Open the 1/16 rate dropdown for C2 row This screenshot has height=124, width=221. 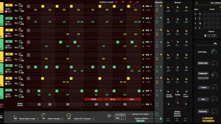coord(149,6)
